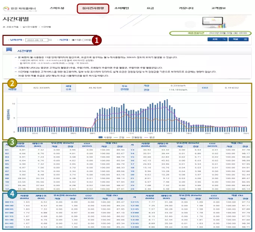The height and width of the screenshot is (232, 255).
Task: Click the 14:00 row in the 15-minute table
Action: tap(190, 227)
